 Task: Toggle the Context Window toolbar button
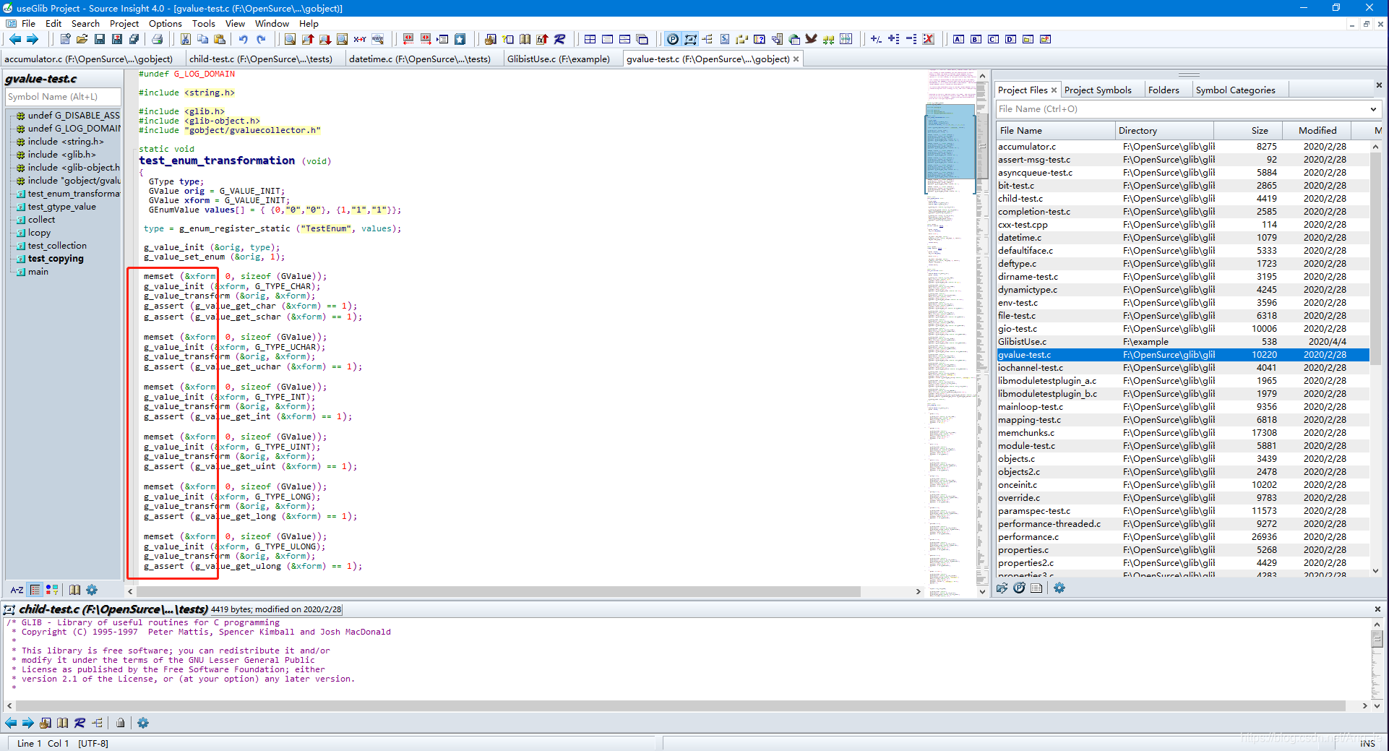pos(690,39)
